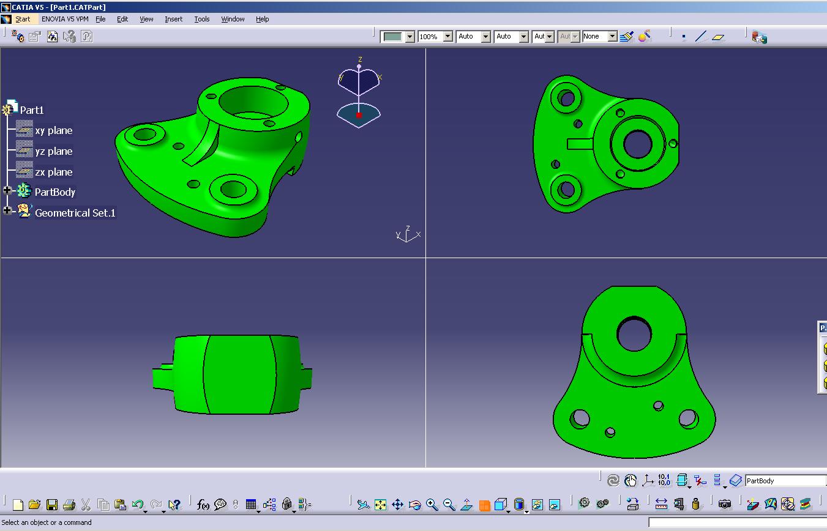The height and width of the screenshot is (531, 827).
Task: Open the Measure Between ruler icon
Action: tap(661, 504)
